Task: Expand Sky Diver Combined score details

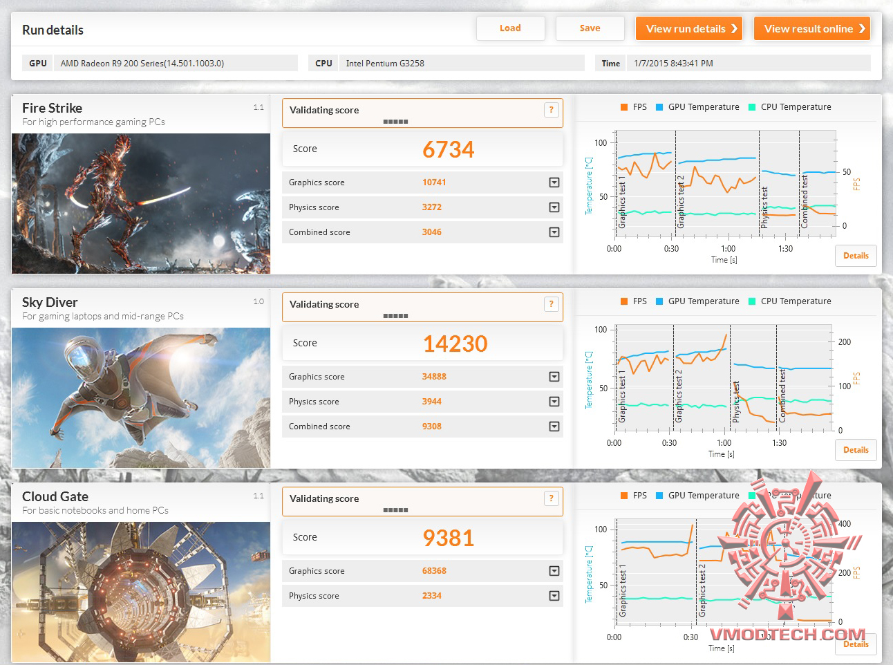Action: 554,427
